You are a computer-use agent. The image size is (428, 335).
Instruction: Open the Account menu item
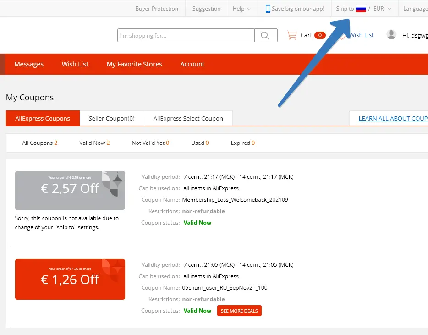point(192,64)
